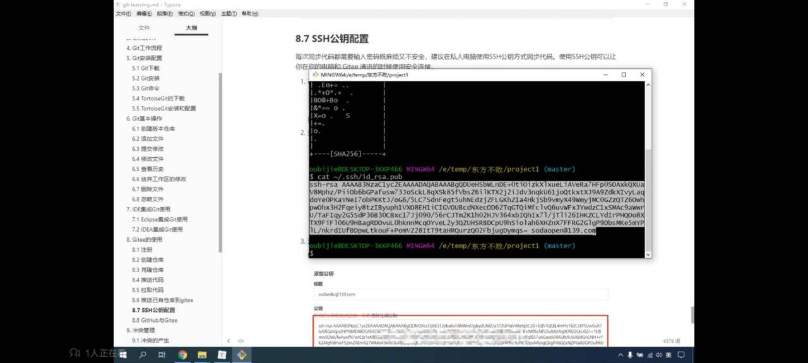
Task: Open the 主题(T) menu
Action: (x=229, y=13)
